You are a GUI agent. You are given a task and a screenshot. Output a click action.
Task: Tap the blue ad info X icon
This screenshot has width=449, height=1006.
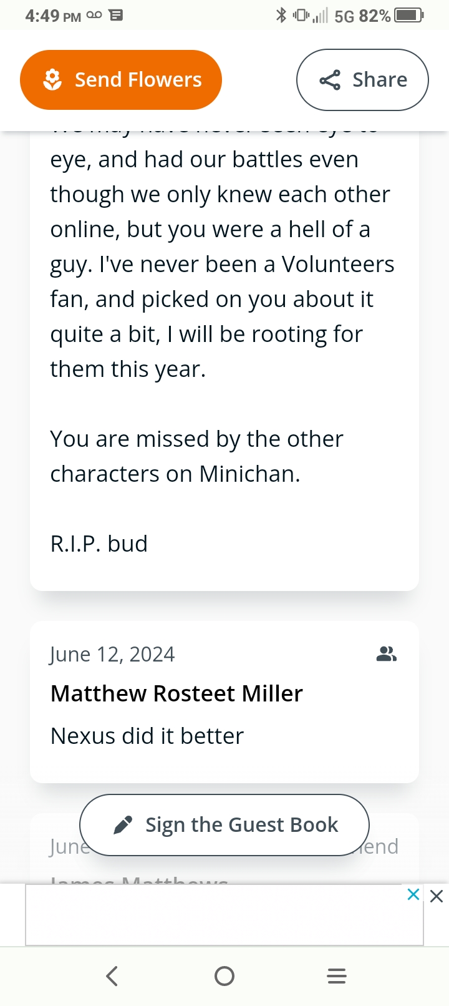(413, 894)
